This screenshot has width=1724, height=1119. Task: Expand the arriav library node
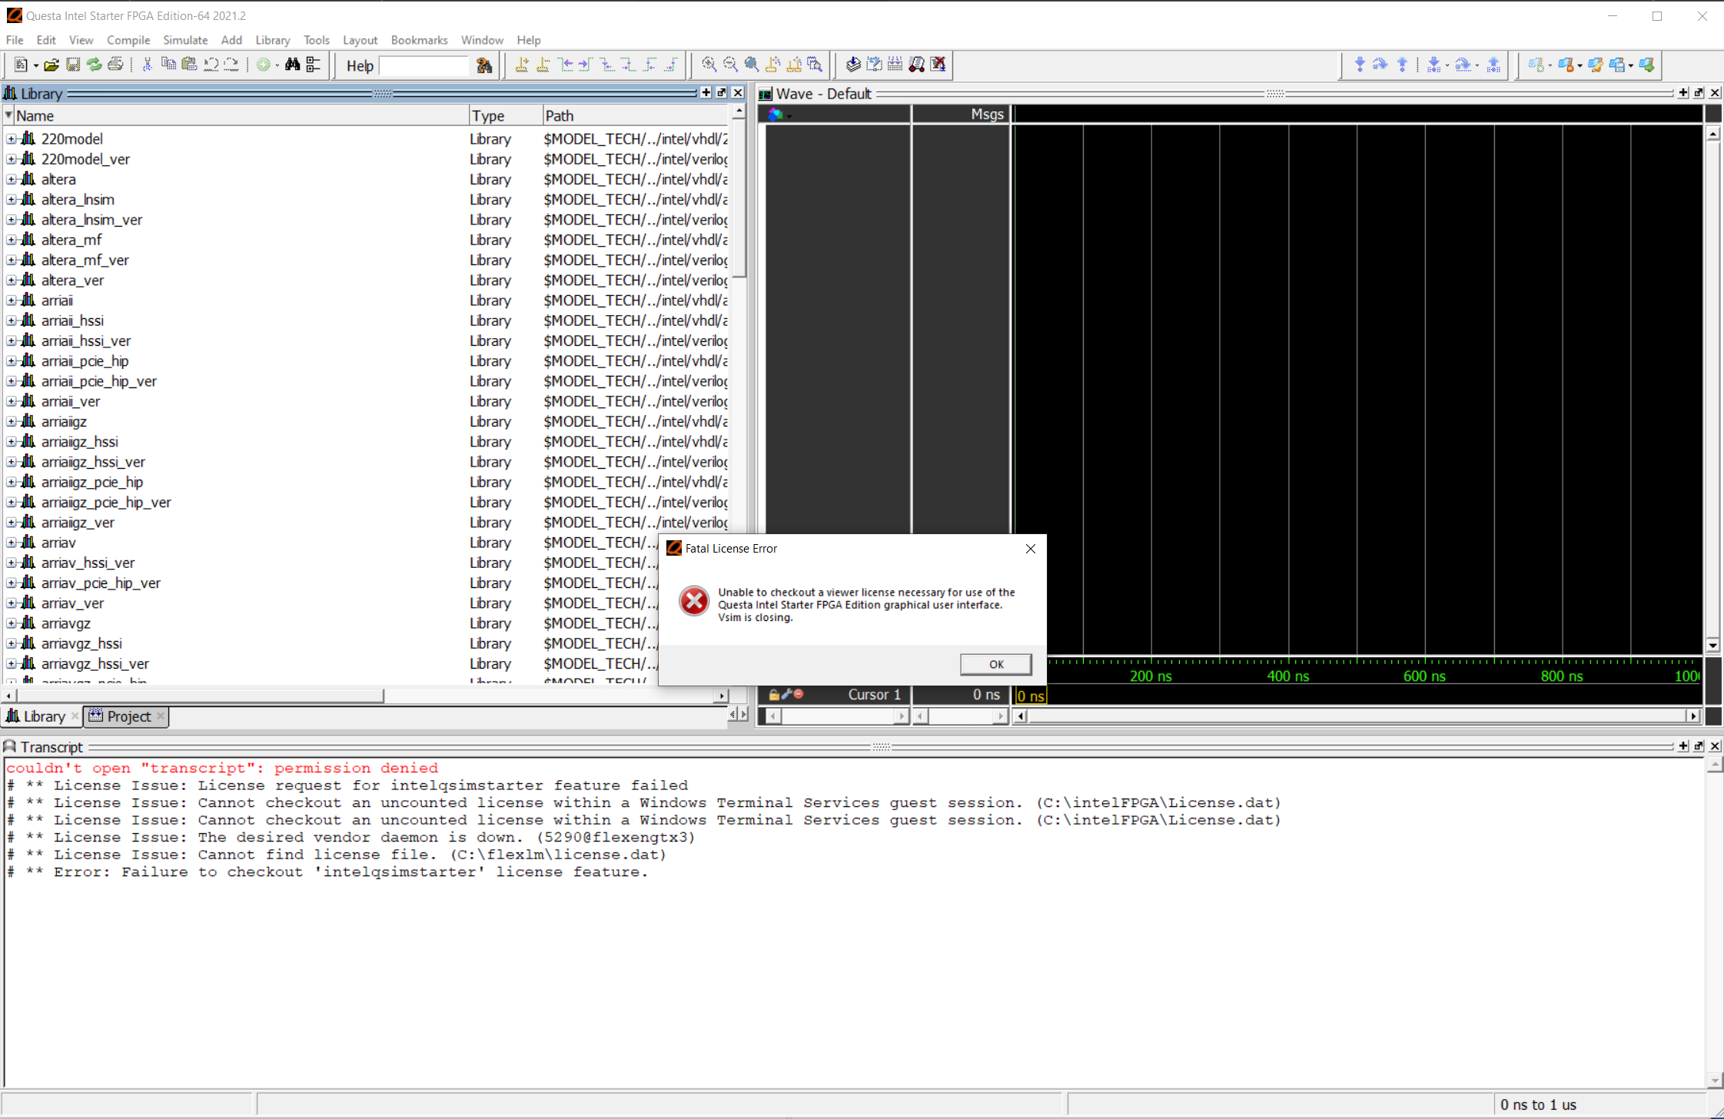[12, 543]
